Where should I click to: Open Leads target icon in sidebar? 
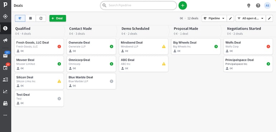coord(5,16)
